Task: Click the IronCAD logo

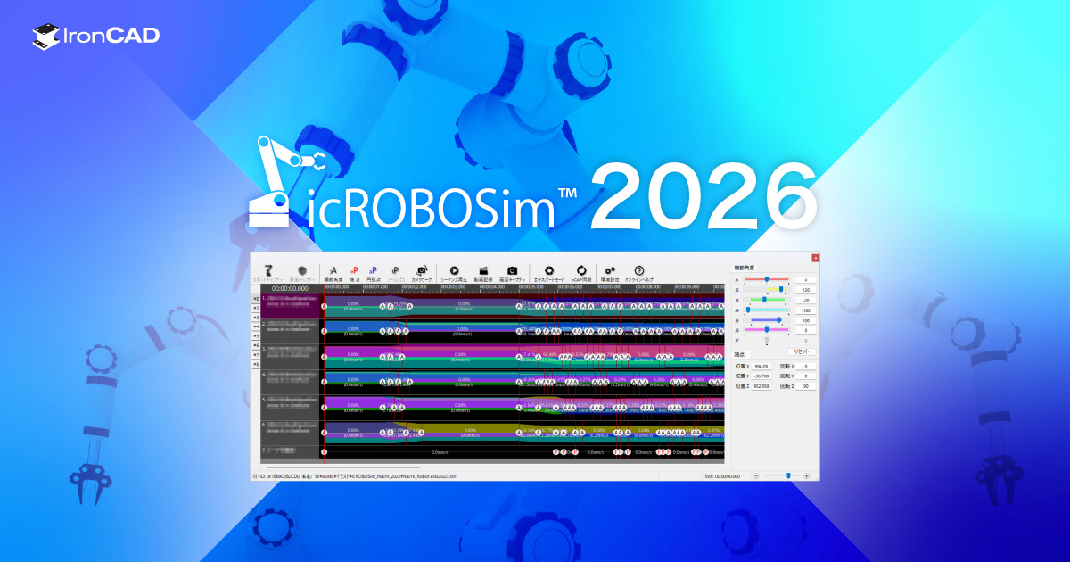Action: [x=96, y=36]
